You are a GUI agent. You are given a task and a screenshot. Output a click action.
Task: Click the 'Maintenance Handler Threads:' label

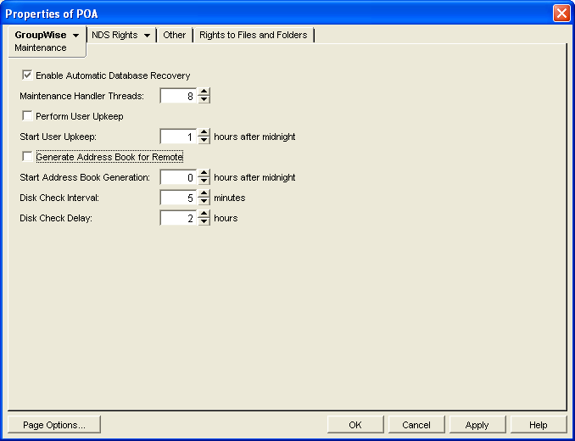click(x=81, y=96)
